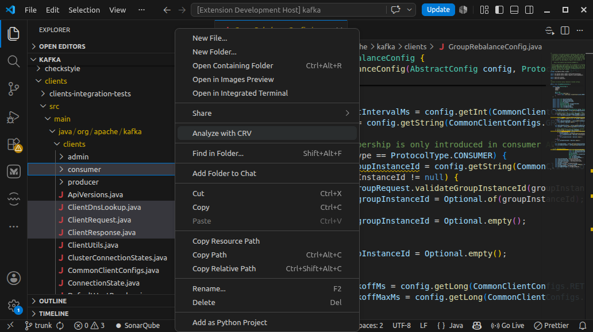Click the command center search box
Screen dimensions: 593x332
[x=288, y=10]
